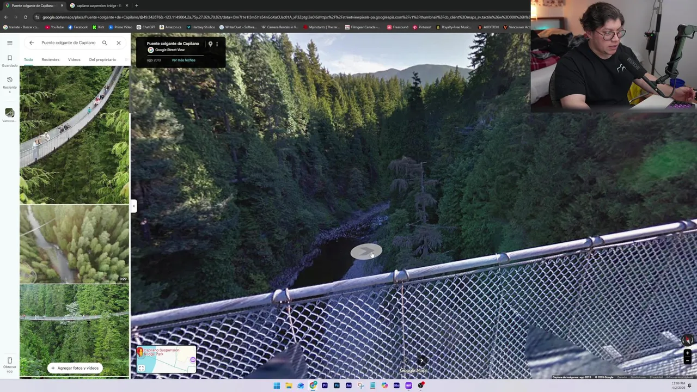Open the YouTube bookmark

54,27
